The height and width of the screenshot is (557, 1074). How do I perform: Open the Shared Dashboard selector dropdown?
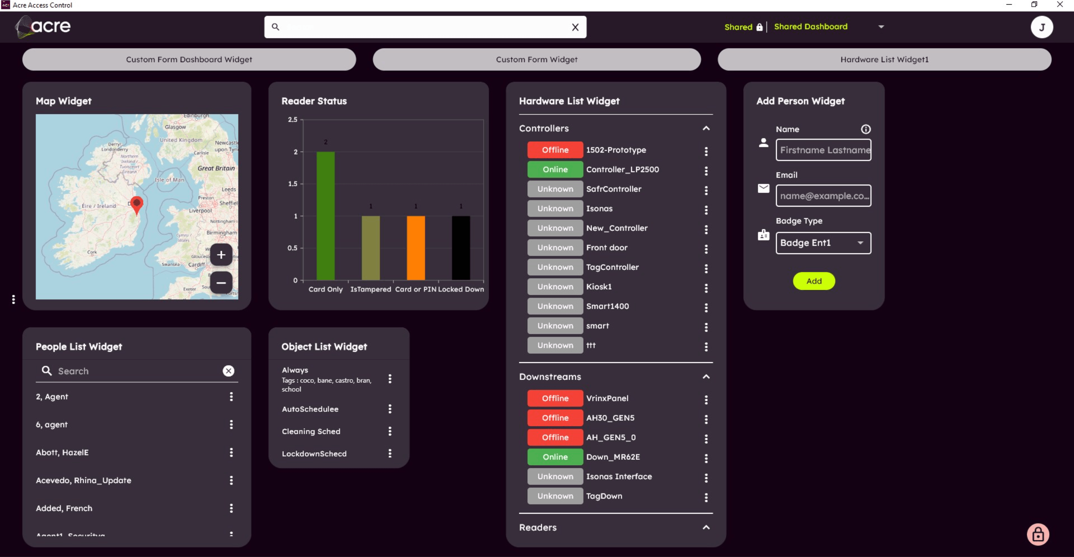880,27
